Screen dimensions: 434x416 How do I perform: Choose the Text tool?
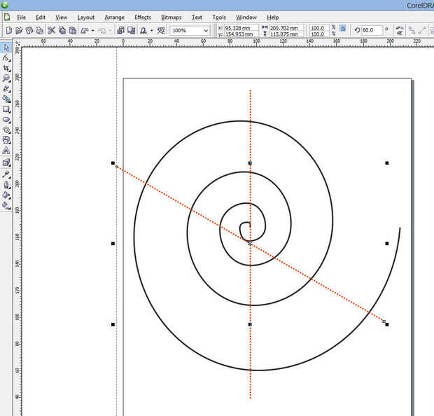click(x=6, y=151)
